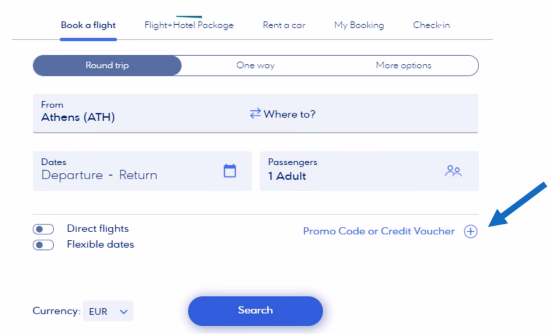Click the Search button
The height and width of the screenshot is (334, 551).
point(255,310)
